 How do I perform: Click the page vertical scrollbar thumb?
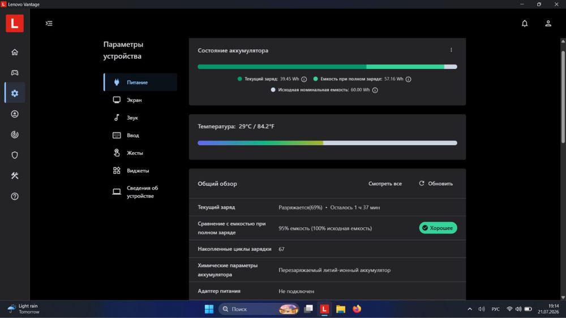(x=563, y=97)
